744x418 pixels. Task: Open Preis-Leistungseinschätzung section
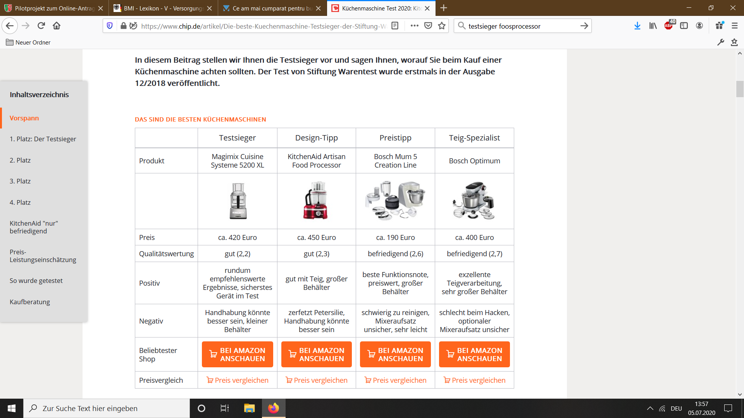43,256
